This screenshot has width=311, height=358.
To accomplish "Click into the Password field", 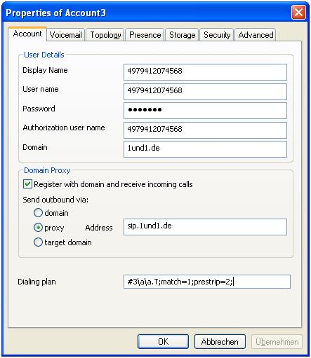I will click(205, 111).
